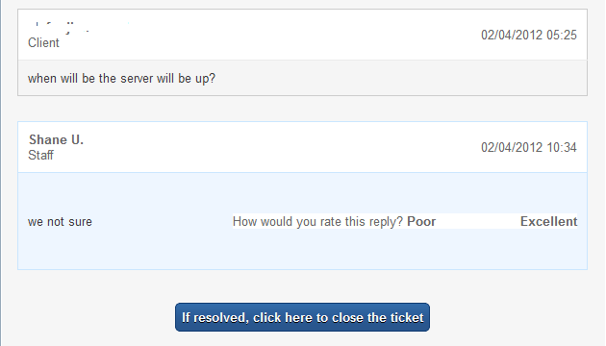Click the Staff role label
The width and height of the screenshot is (606, 346).
click(40, 156)
